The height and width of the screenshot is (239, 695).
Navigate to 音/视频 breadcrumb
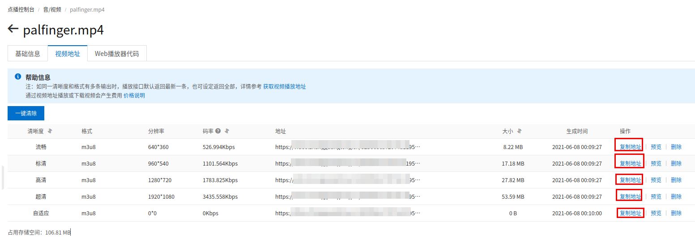(x=52, y=9)
